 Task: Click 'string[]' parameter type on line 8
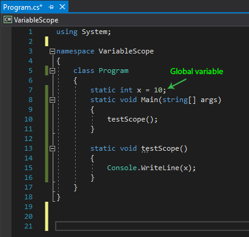pyautogui.click(x=179, y=100)
